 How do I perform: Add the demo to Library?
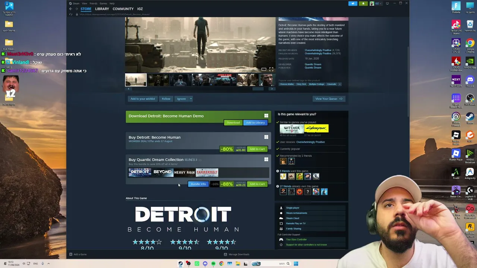(255, 122)
